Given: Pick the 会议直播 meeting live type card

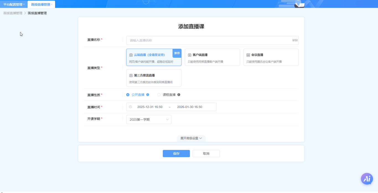Looking at the screenshot, I should coord(271,57).
